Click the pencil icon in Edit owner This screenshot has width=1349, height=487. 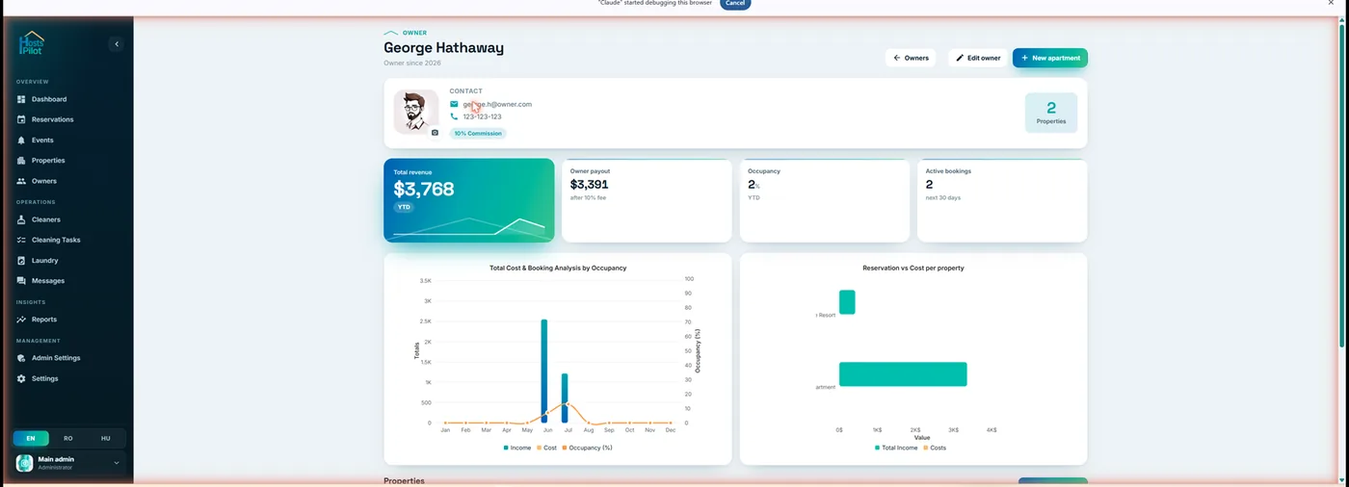[x=960, y=58]
